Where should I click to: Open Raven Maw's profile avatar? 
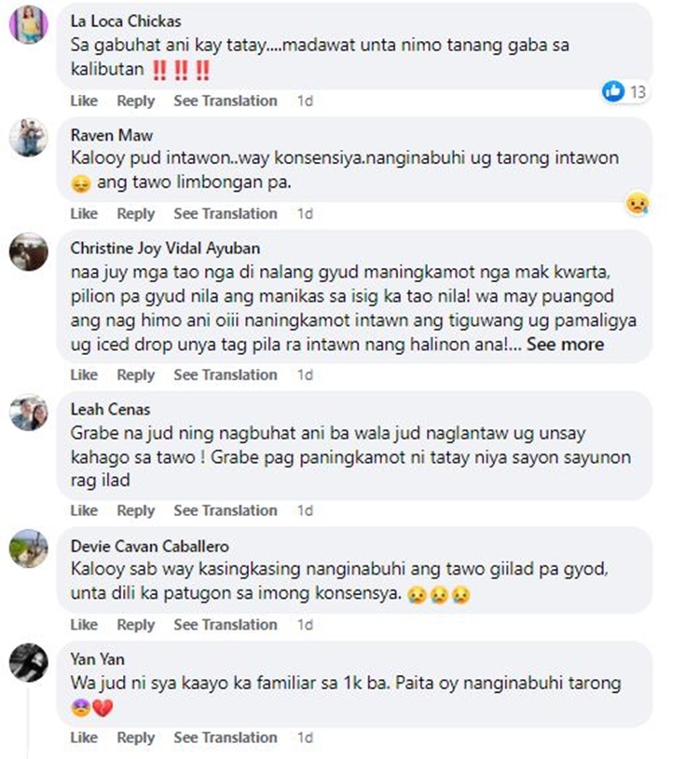pos(29,138)
